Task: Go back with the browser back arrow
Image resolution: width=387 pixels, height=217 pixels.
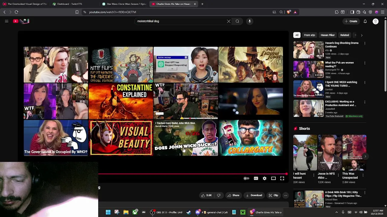Action: click(4, 12)
